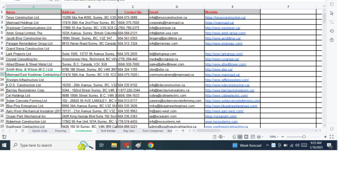Go to the next sheet tab arrow
Viewport: 339px width, 190px height.
tap(16, 131)
